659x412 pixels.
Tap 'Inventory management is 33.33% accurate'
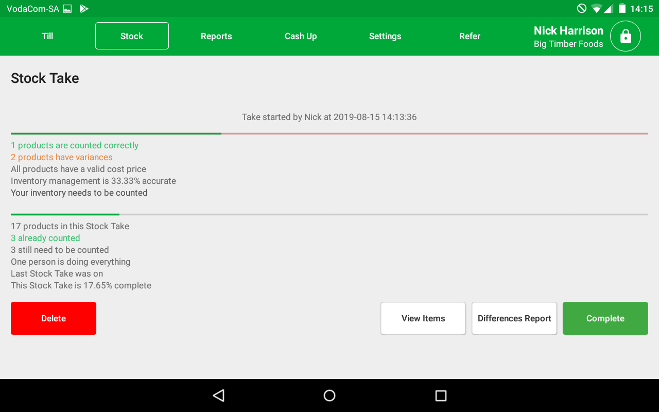tap(93, 181)
